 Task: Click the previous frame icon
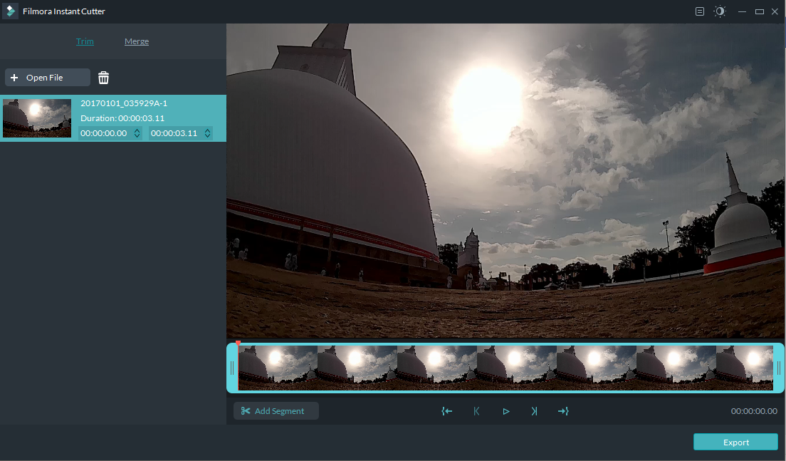pyautogui.click(x=476, y=411)
